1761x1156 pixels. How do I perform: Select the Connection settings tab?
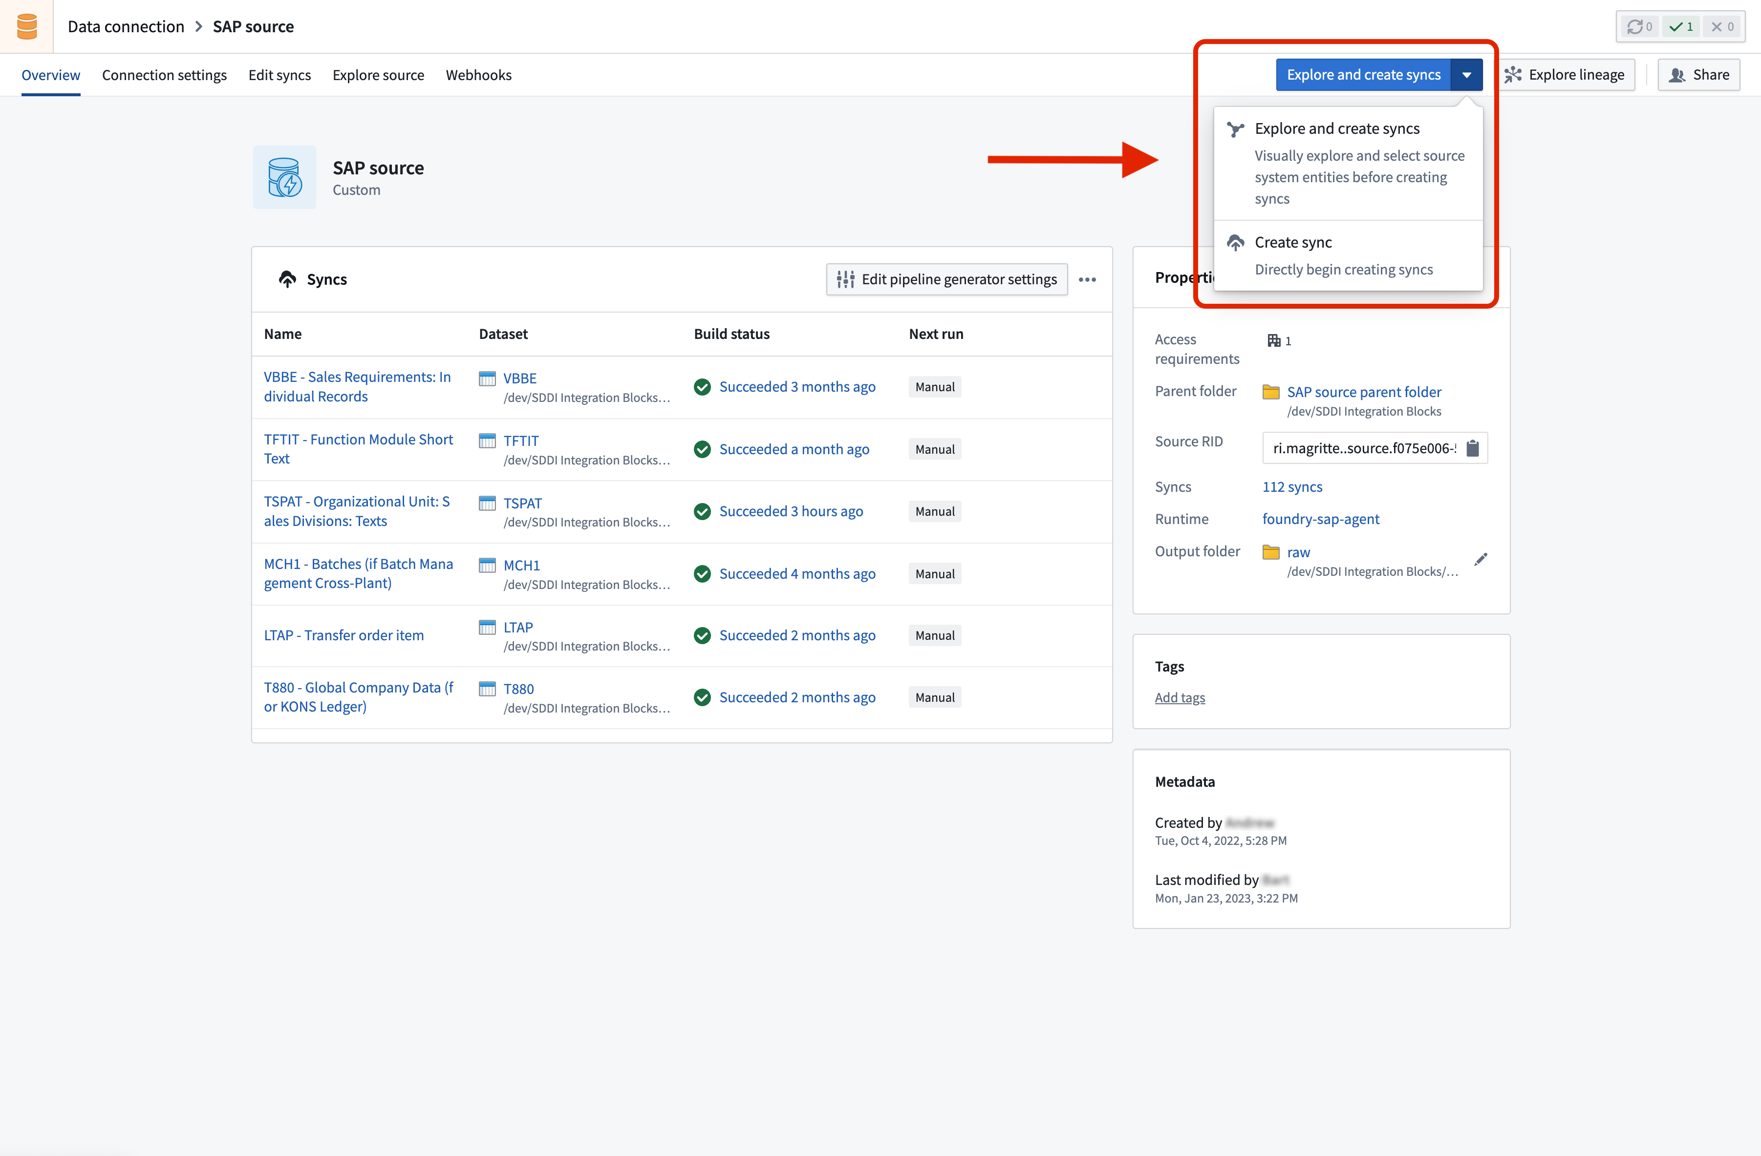[164, 75]
